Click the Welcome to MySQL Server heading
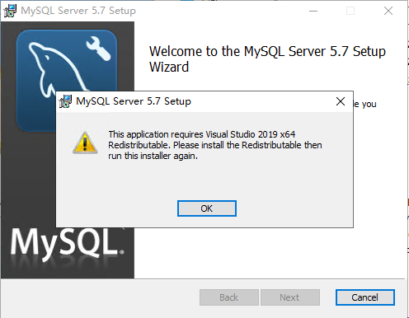Screen dimensions: 409x318 click(267, 59)
